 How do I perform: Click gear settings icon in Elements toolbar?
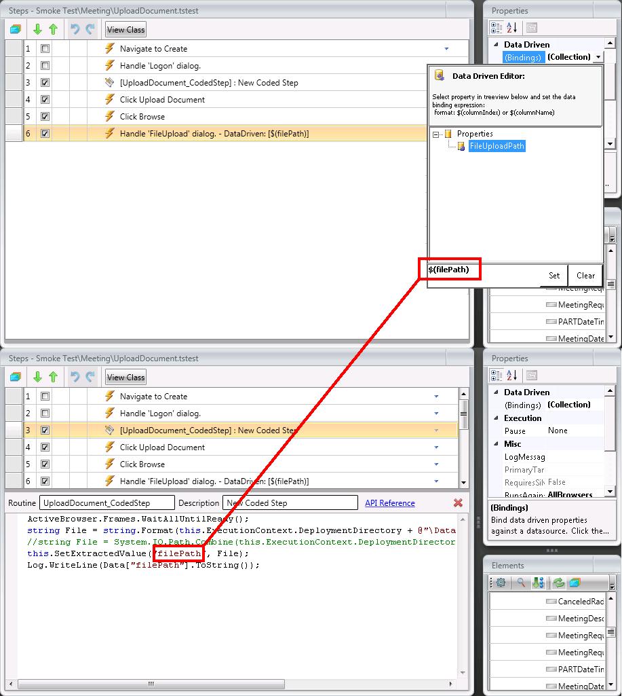coord(501,583)
